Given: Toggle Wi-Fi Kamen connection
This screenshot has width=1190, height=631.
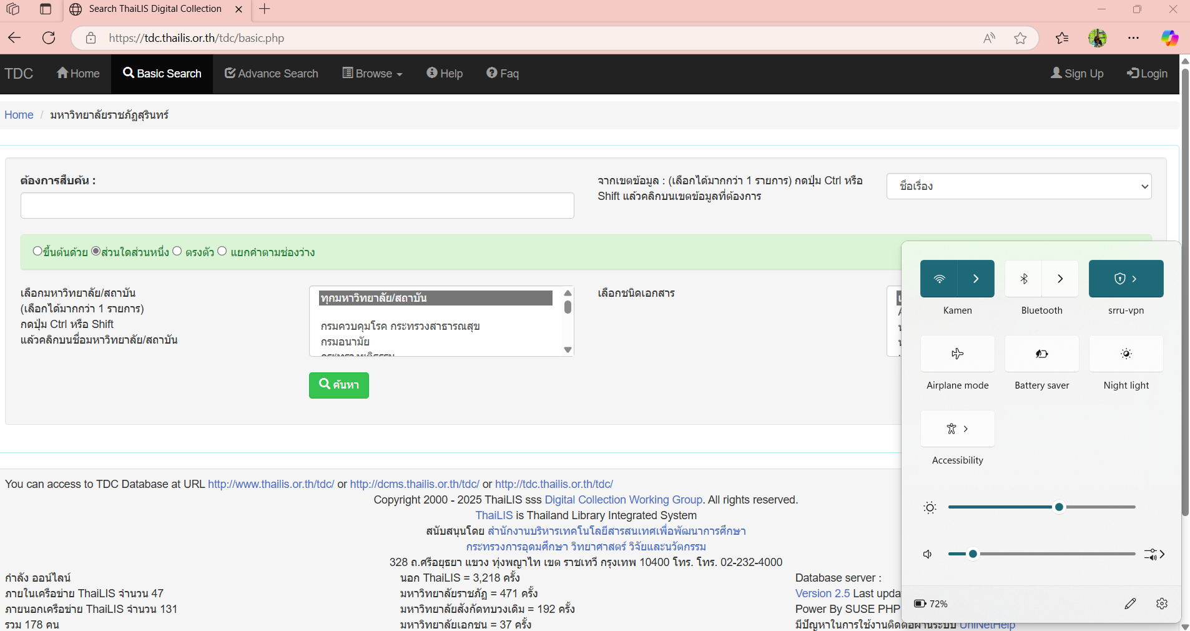Looking at the screenshot, I should point(939,279).
